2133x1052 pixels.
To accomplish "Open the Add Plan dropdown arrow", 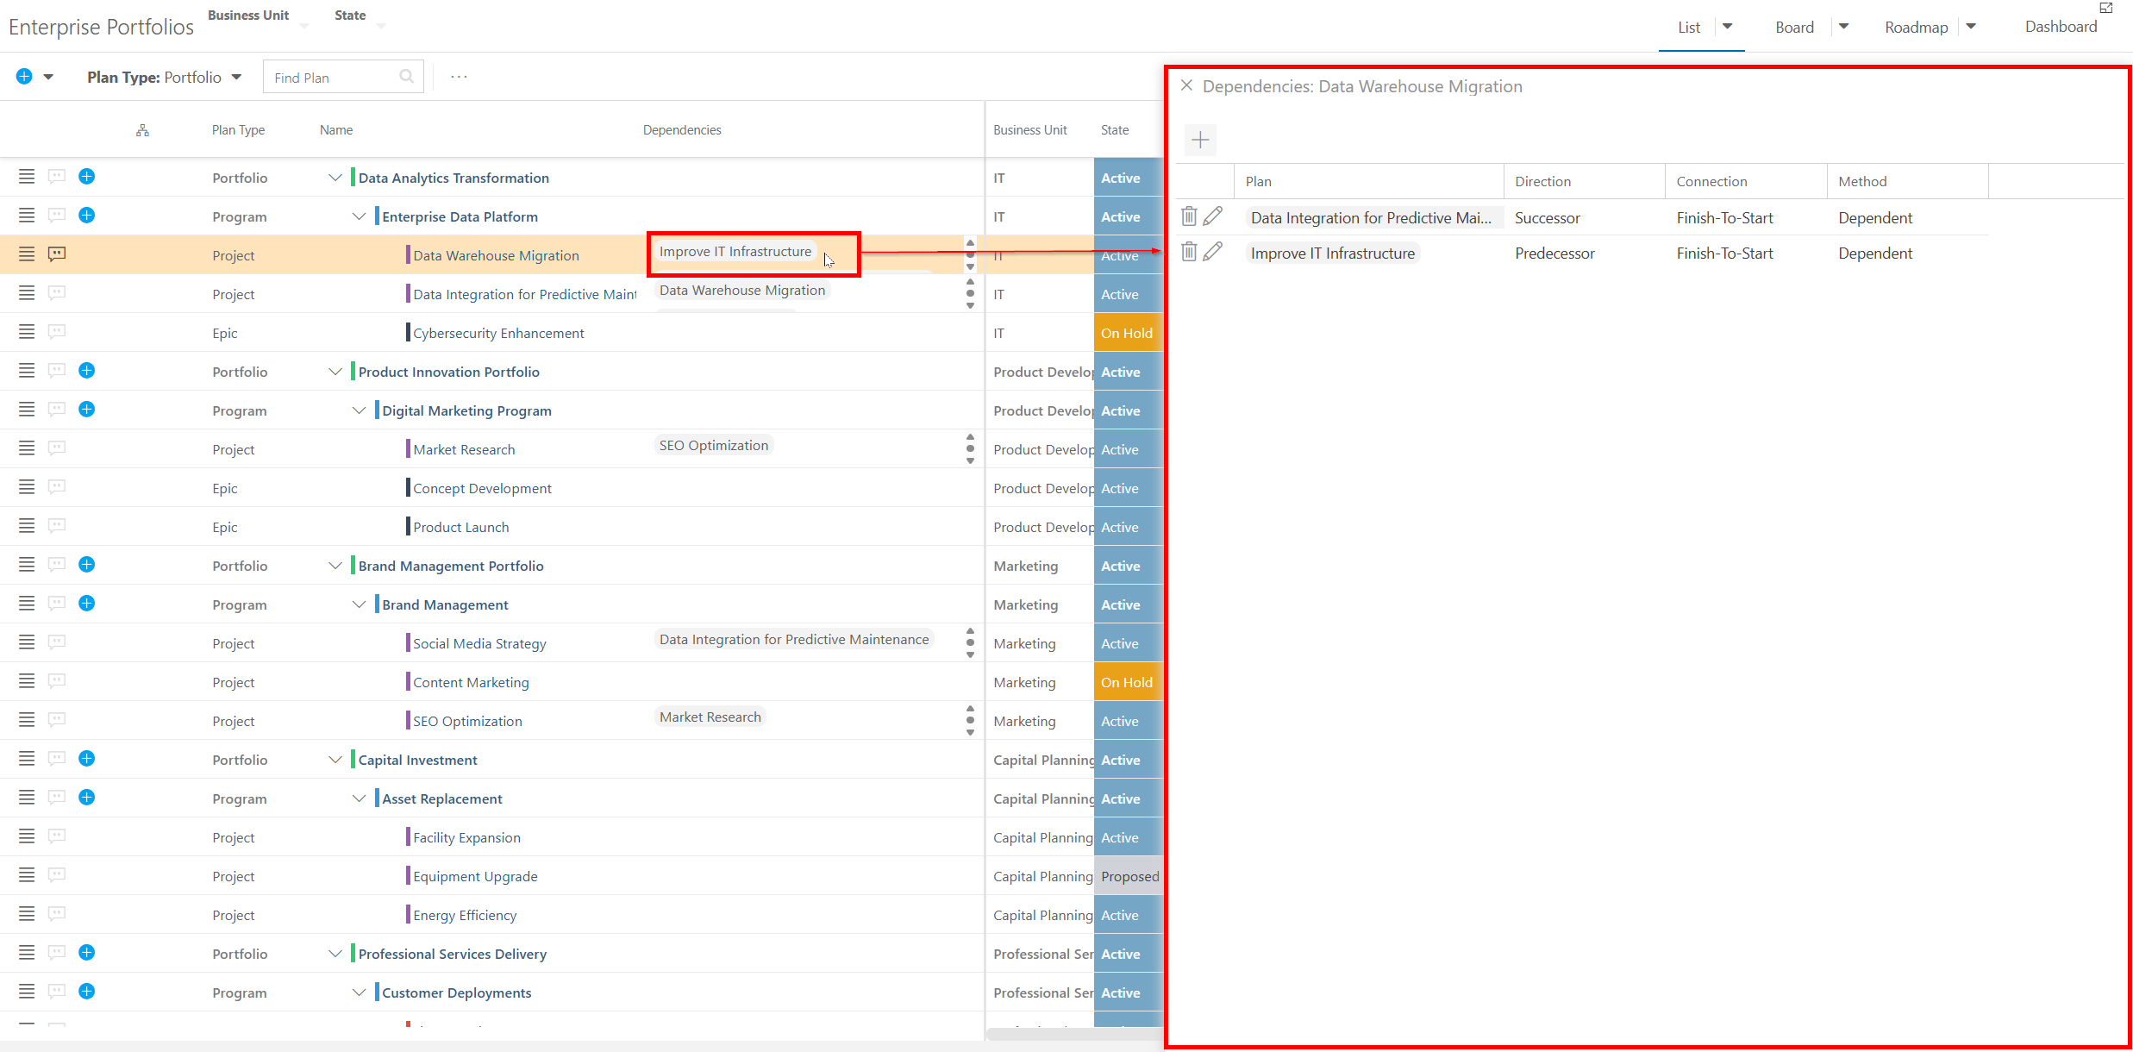I will point(48,77).
